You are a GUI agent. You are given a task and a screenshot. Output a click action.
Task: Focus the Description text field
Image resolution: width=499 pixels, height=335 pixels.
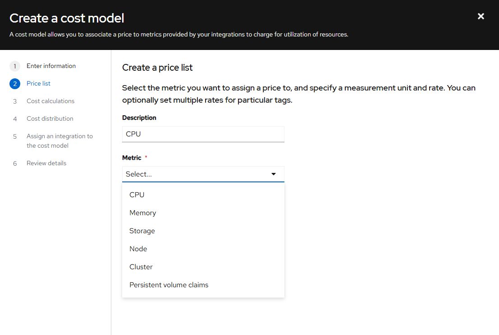[x=203, y=134]
